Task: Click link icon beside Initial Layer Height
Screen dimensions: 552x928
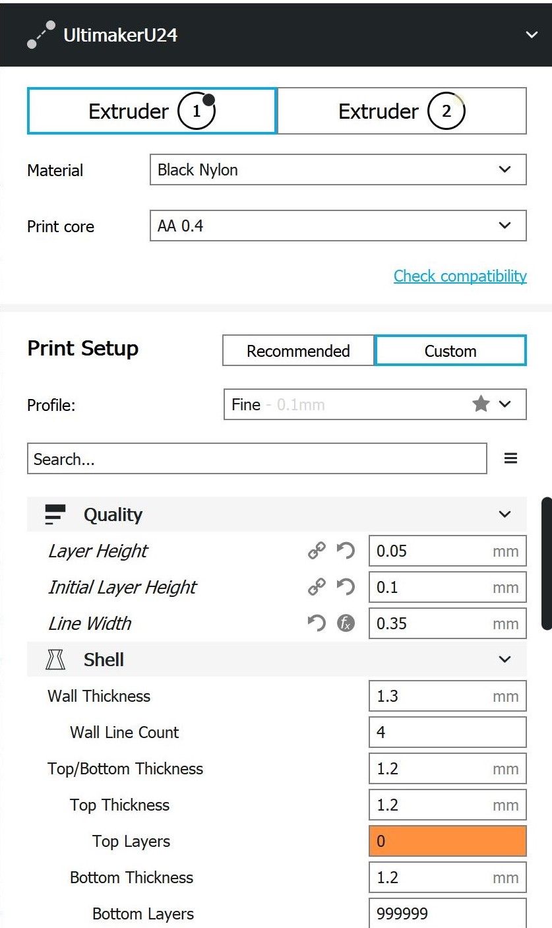Action: 317,587
